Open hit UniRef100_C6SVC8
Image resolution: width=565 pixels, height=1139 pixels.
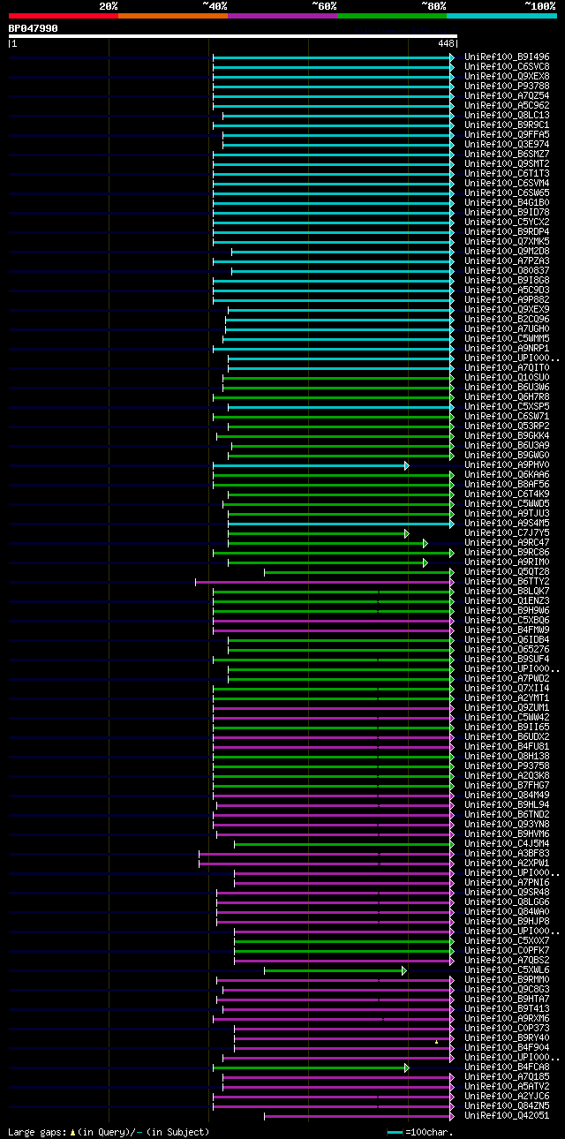[507, 66]
